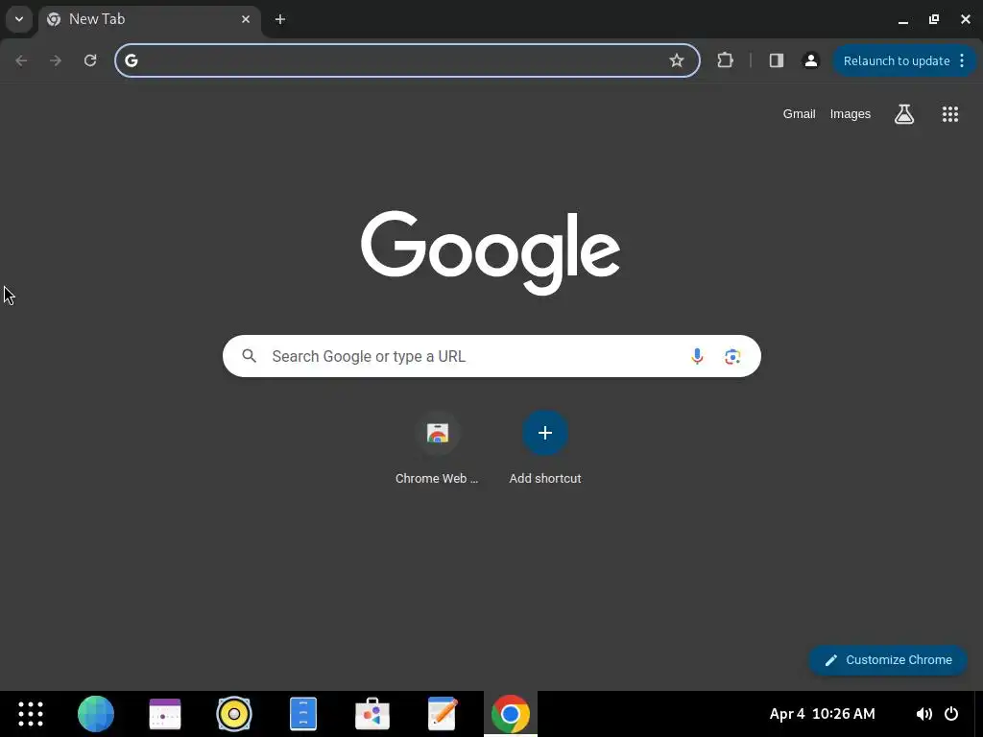The image size is (983, 737).
Task: Open the text editor notepad icon
Action: coord(442,714)
